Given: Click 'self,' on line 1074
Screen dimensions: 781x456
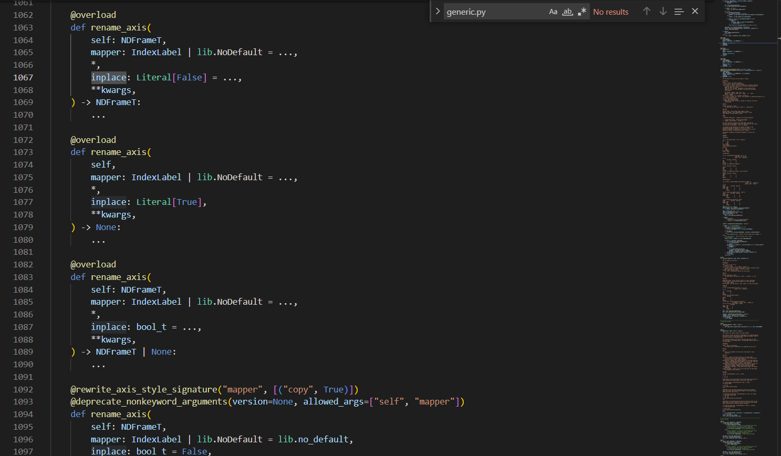Looking at the screenshot, I should [103, 164].
